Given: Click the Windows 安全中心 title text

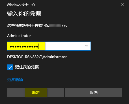Looking at the screenshot, I should click(21, 5).
